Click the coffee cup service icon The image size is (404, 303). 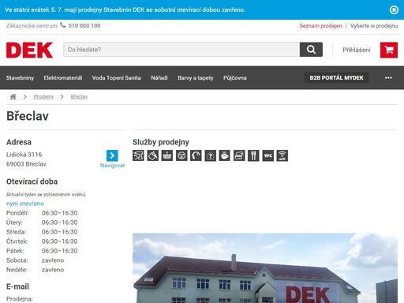tap(225, 155)
